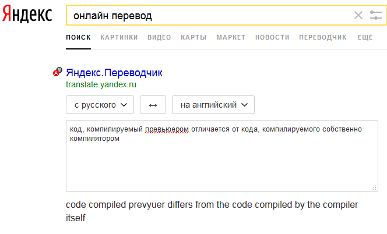
Task: Go to the Маркет tab
Action: (x=231, y=37)
